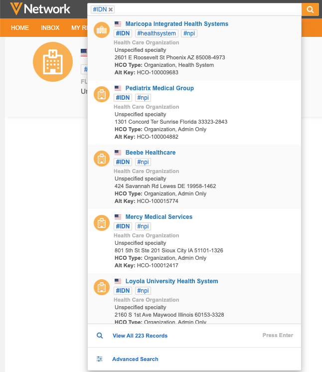Open Advanced Search

tap(135, 359)
